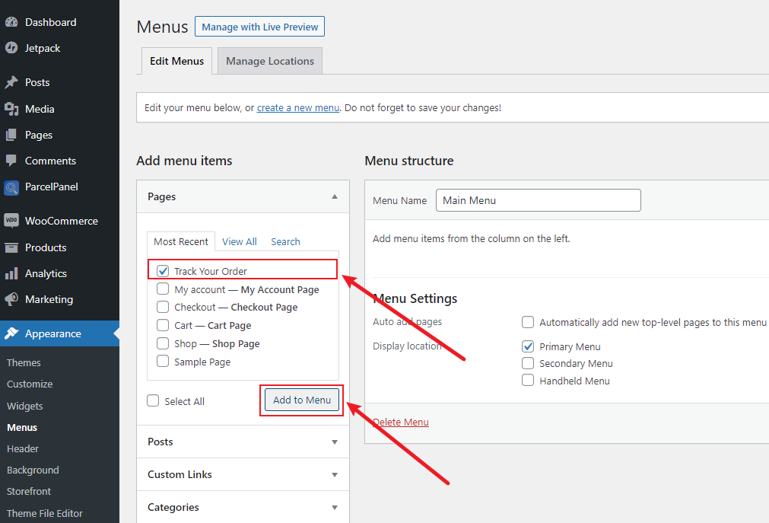The width and height of the screenshot is (769, 523).
Task: Click the Dashboard gauge icon
Action: 11,22
